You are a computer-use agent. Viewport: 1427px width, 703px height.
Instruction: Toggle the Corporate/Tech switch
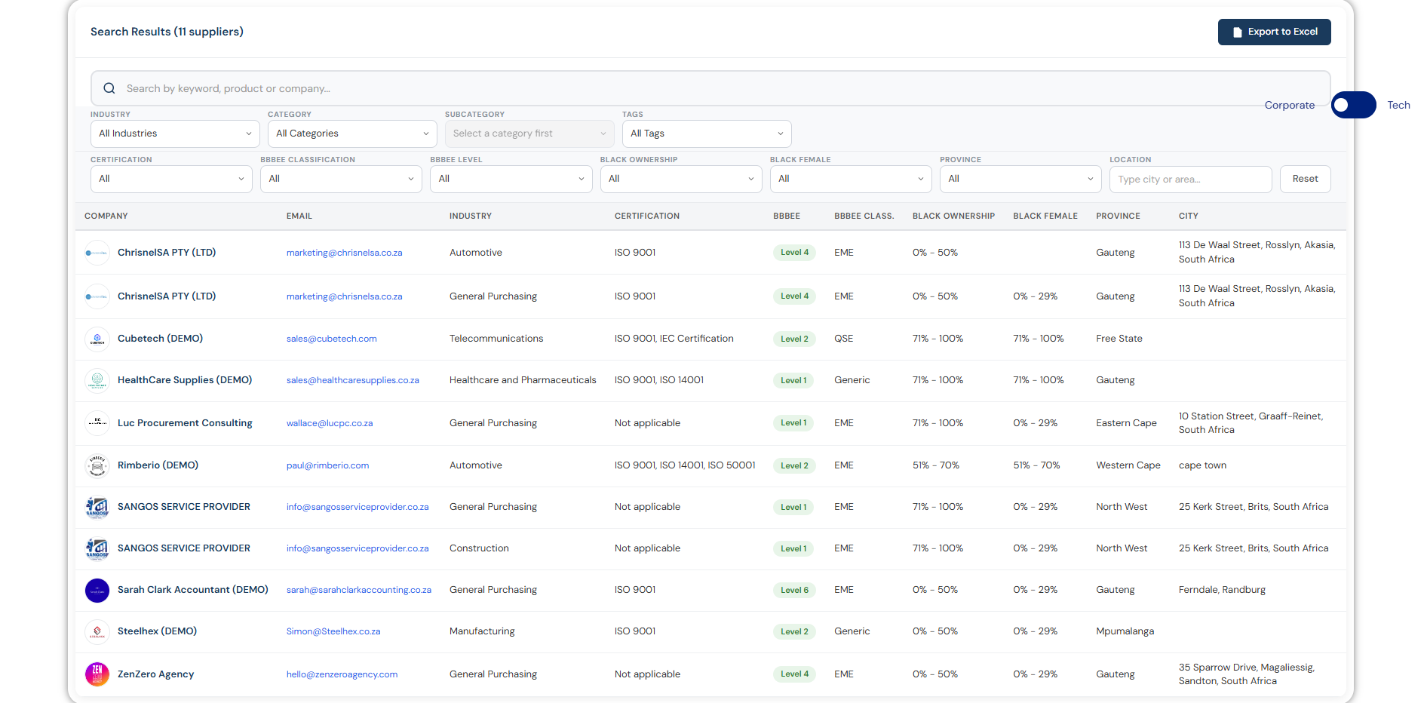(1353, 105)
